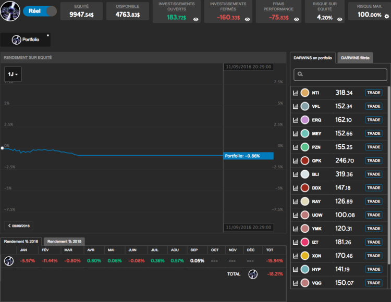Viewport: 391px width, 302px height.
Task: Click the ERQ purple avatar circle
Action: coord(305,120)
